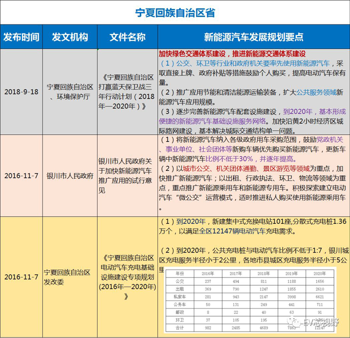Click line 公共充电桩与电动汽车比例不低于1:7

(x=267, y=250)
